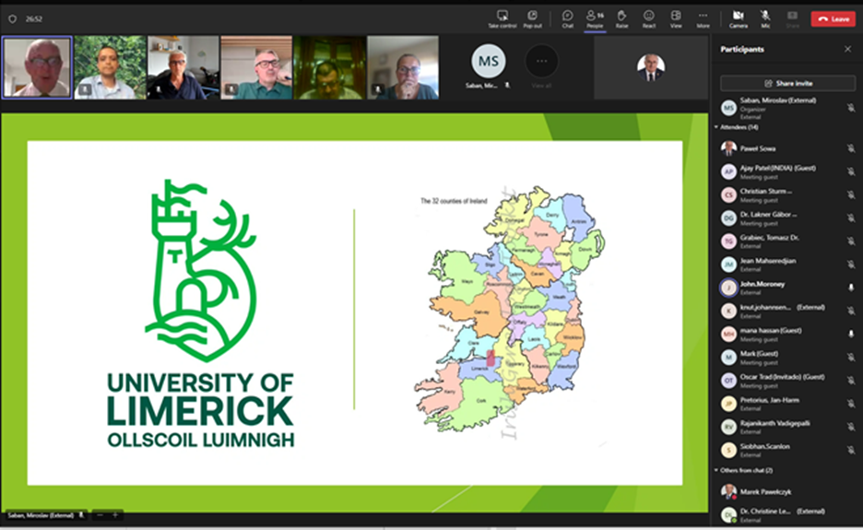
Task: Select Ajay Patel (INDIA) in attendees list
Action: (787, 171)
